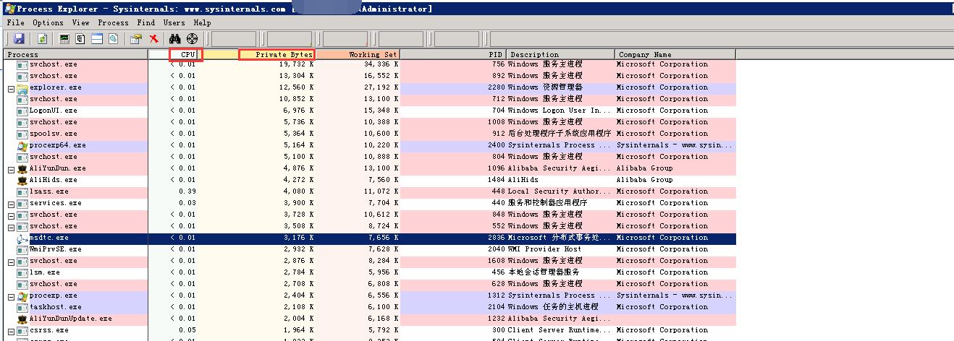The height and width of the screenshot is (341, 954).
Task: Sort by the Process column header
Action: click(76, 54)
